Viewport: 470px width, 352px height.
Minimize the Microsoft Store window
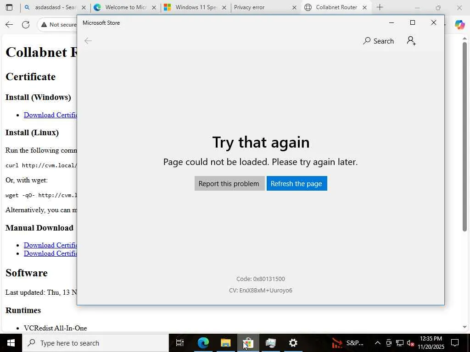point(391,23)
